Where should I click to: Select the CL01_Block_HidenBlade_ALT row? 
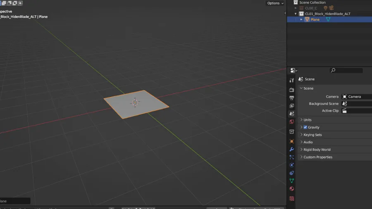click(329, 14)
